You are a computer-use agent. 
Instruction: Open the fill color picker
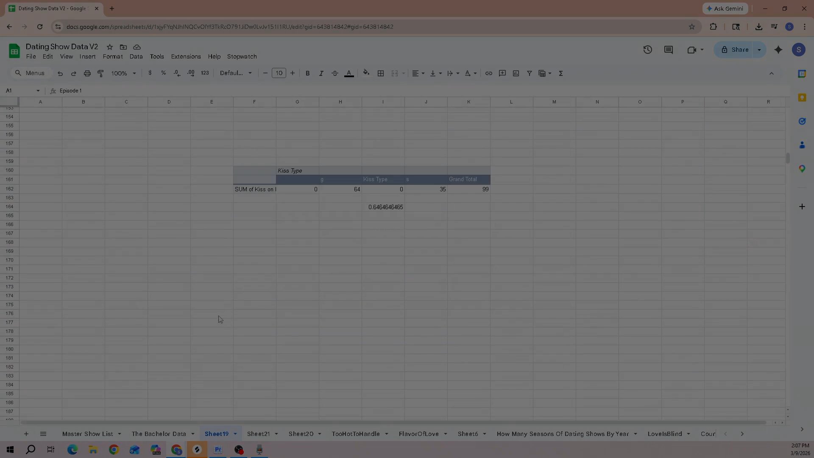(366, 73)
